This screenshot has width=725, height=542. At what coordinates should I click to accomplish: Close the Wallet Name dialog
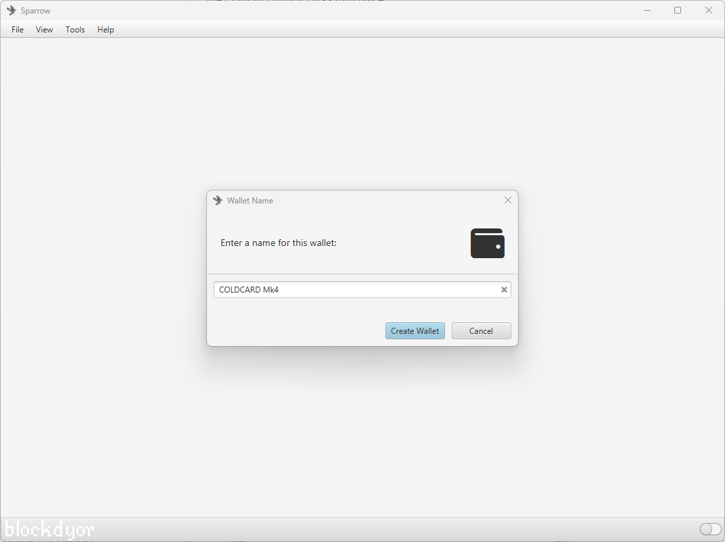pos(508,200)
